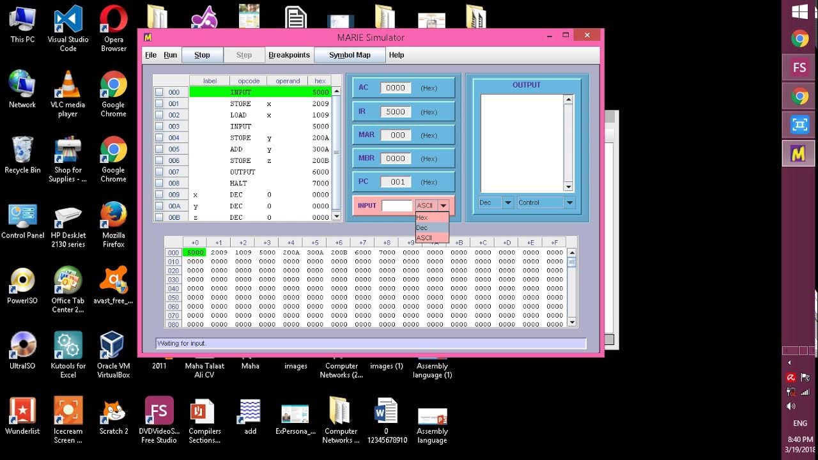Screen dimensions: 818x460
Task: Click the Windows Start logo in sidebar
Action: click(x=799, y=11)
